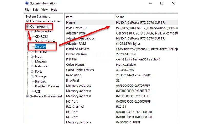Viewport: 205px width, 124px height.
Task: Expand the Software Environment node
Action: [x=27, y=96]
